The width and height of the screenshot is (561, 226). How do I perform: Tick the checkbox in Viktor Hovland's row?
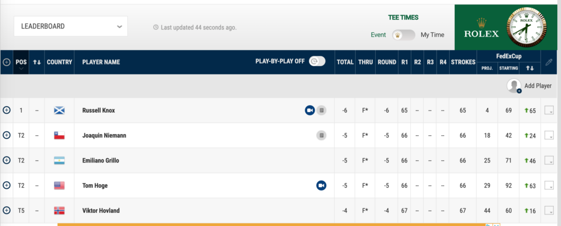pyautogui.click(x=549, y=211)
